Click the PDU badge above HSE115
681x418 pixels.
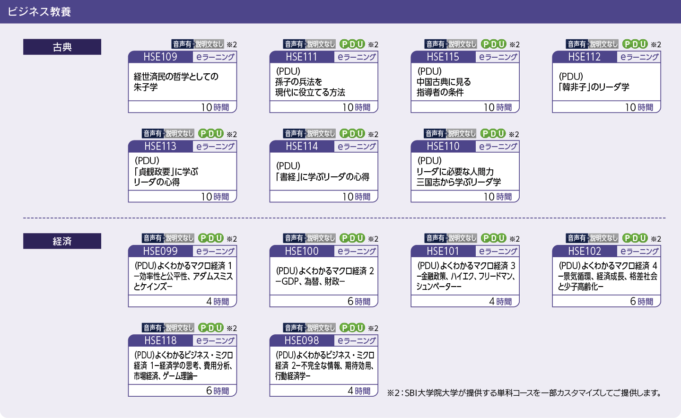pos(494,44)
